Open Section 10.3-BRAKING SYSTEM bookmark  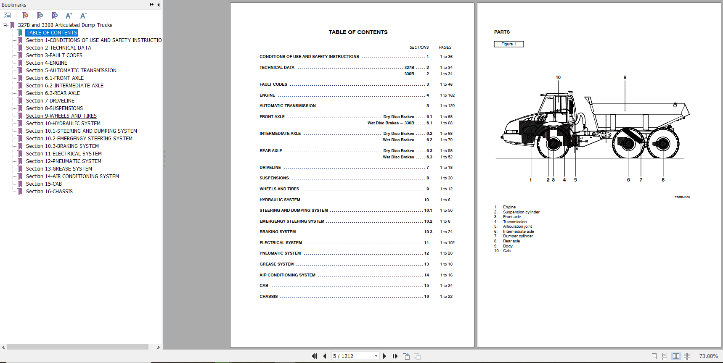[x=62, y=146]
